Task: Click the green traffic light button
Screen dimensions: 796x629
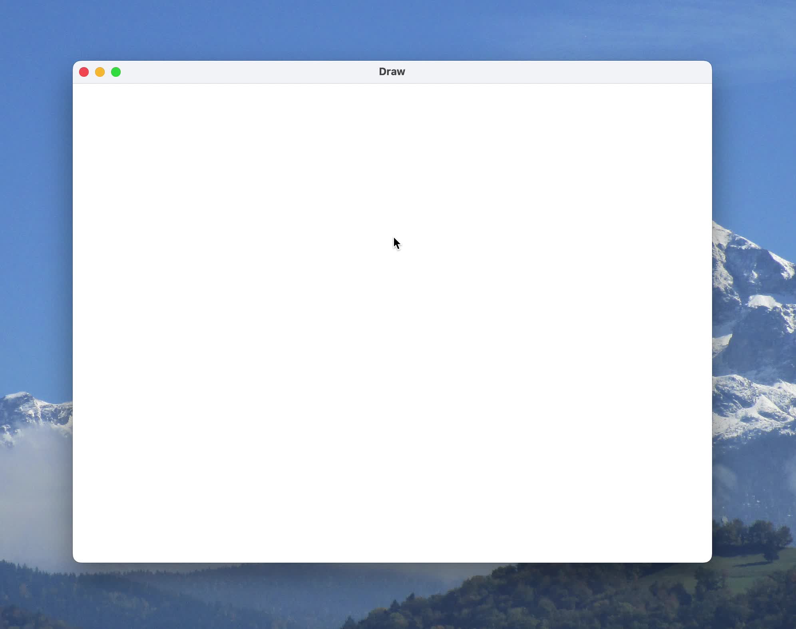Action: [x=115, y=72]
